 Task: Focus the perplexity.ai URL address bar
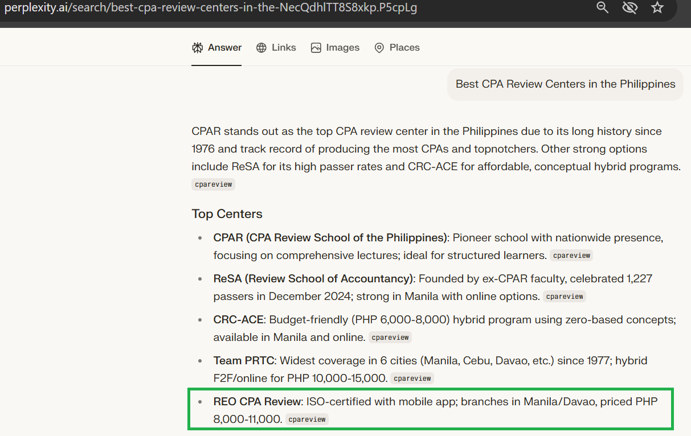tap(211, 8)
